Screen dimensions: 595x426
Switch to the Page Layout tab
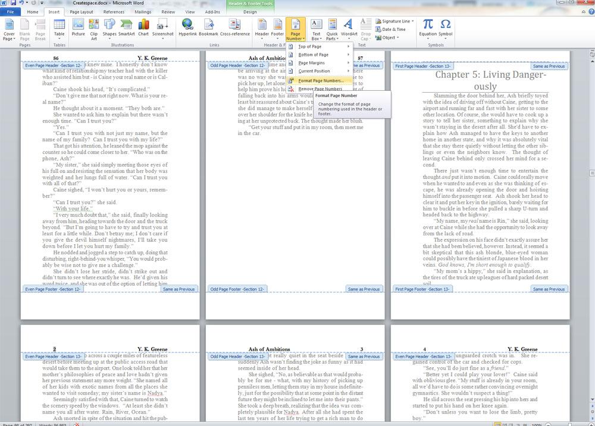(81, 12)
